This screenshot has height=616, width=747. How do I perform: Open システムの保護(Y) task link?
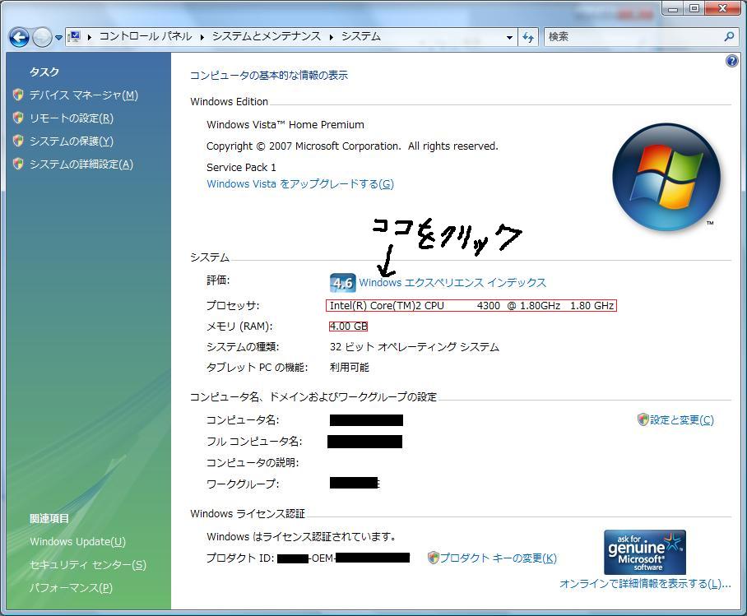pos(72,141)
